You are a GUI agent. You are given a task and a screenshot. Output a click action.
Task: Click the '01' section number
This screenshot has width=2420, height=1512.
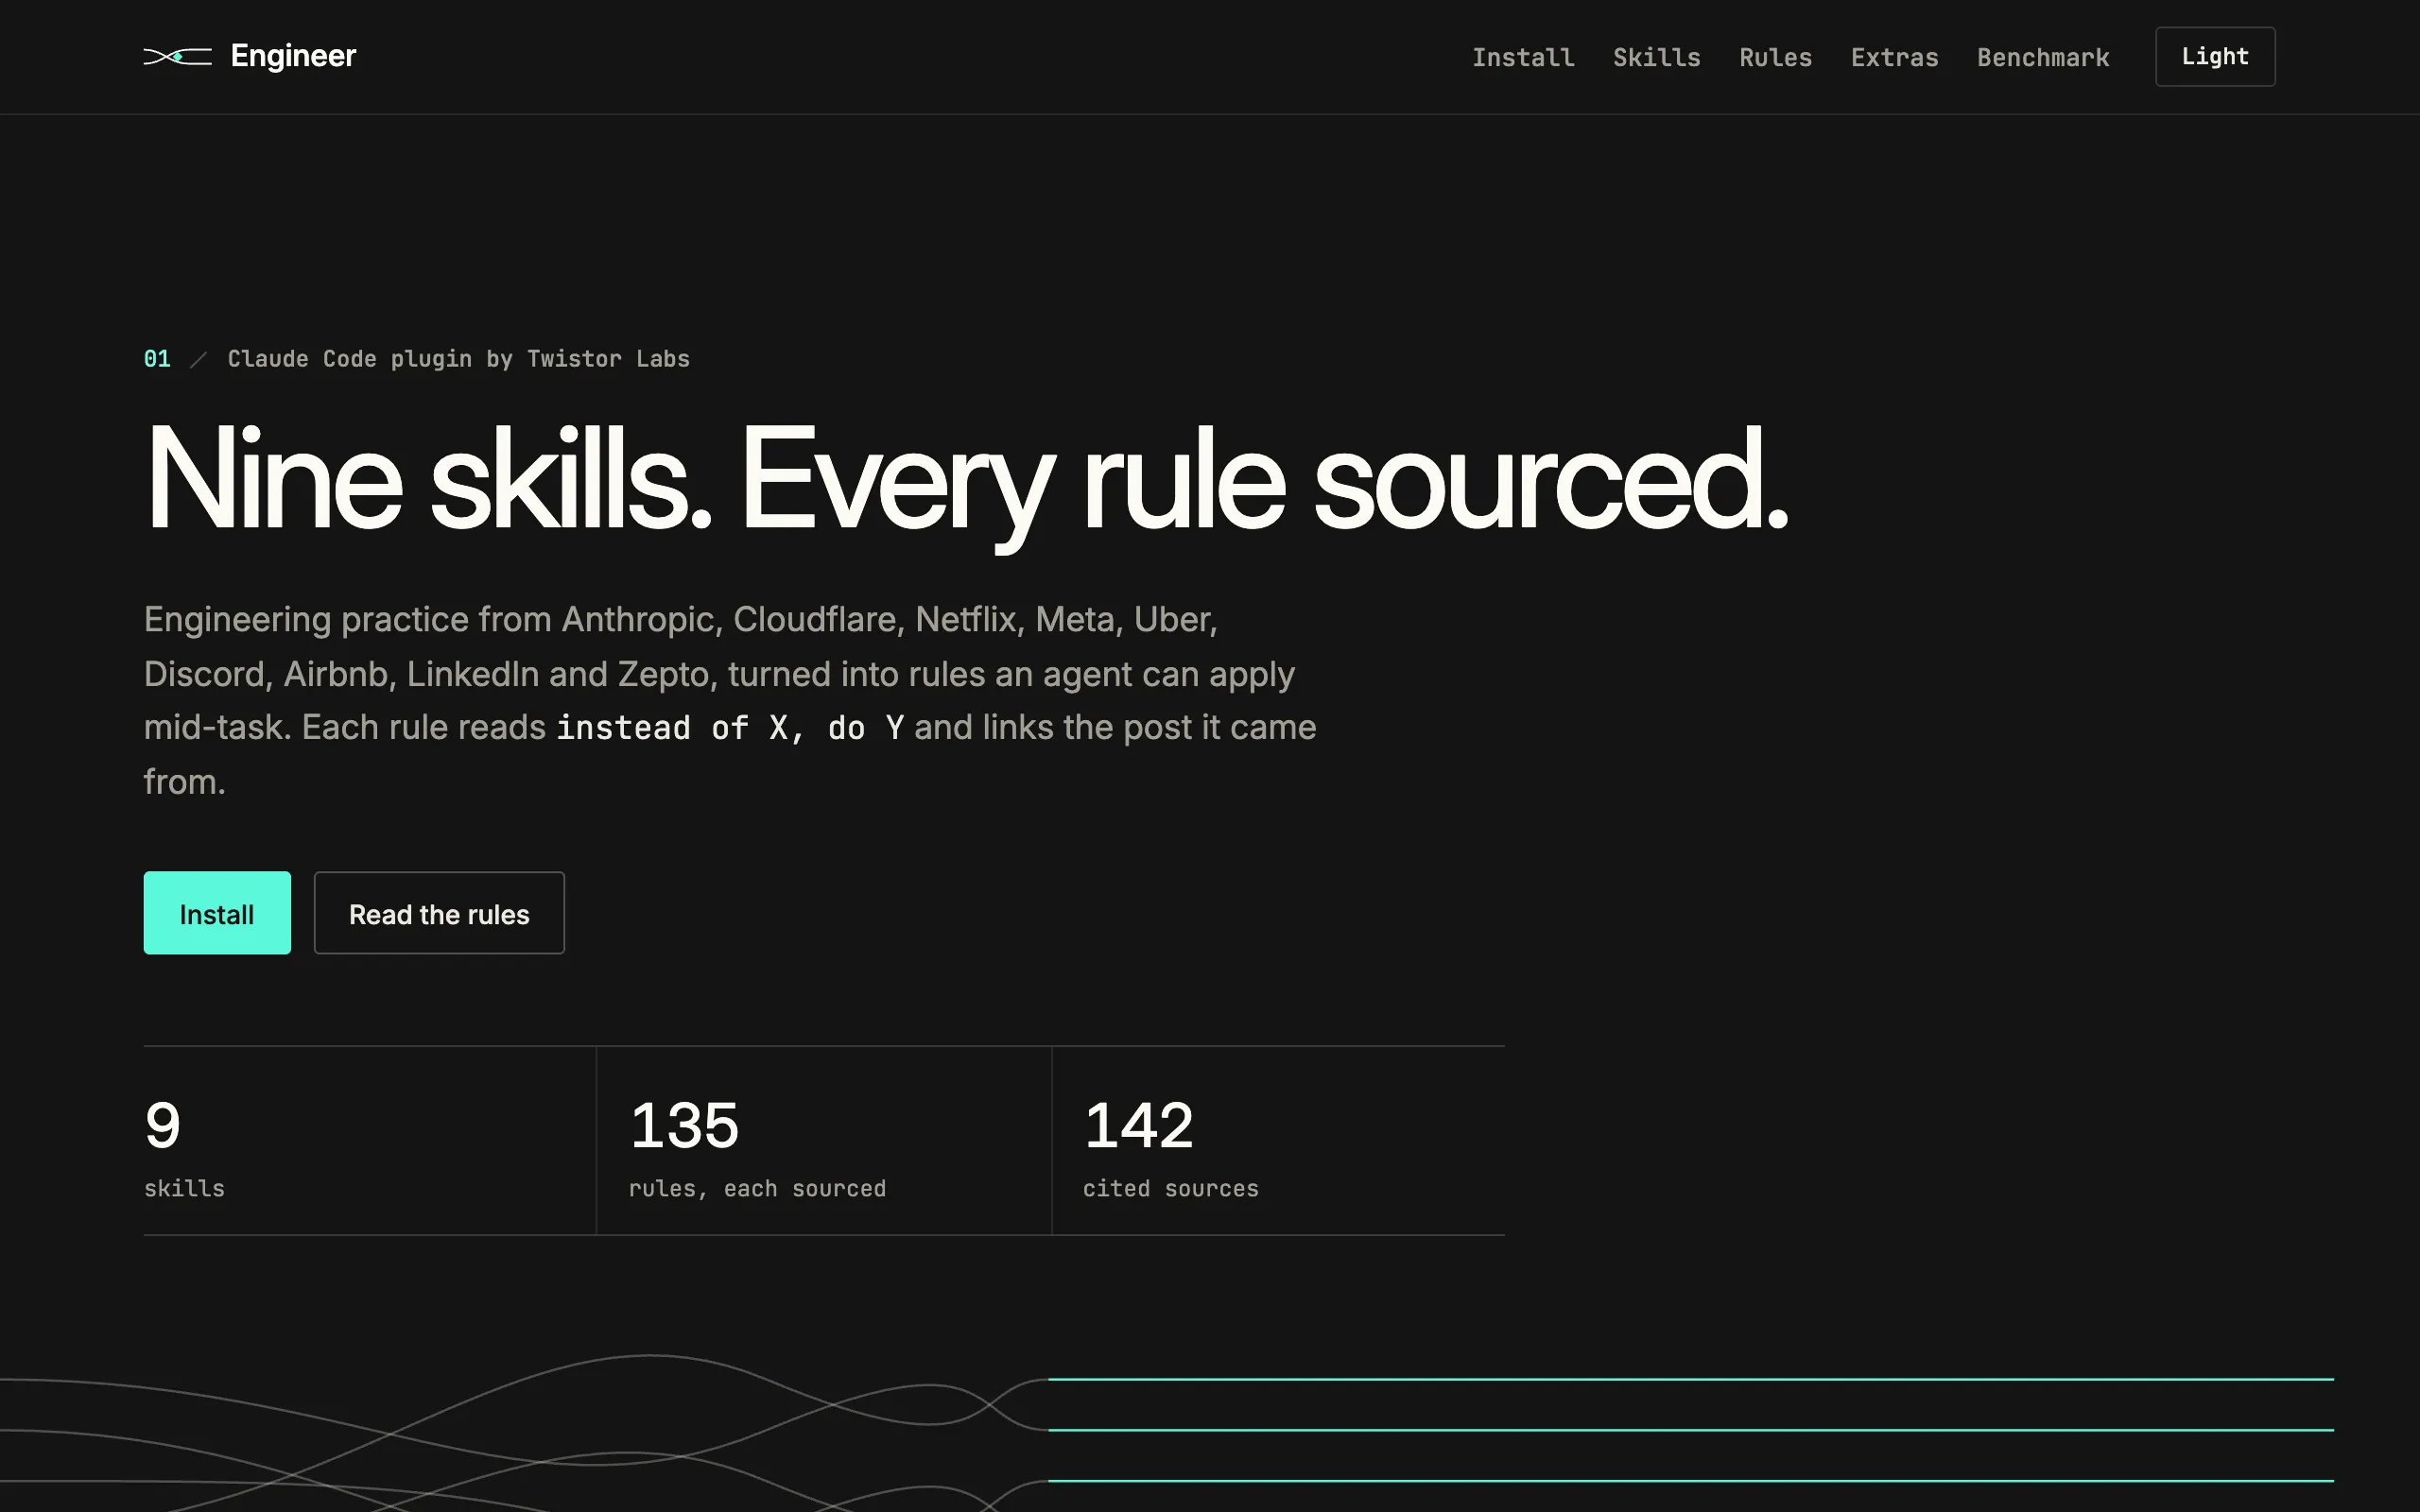click(157, 359)
